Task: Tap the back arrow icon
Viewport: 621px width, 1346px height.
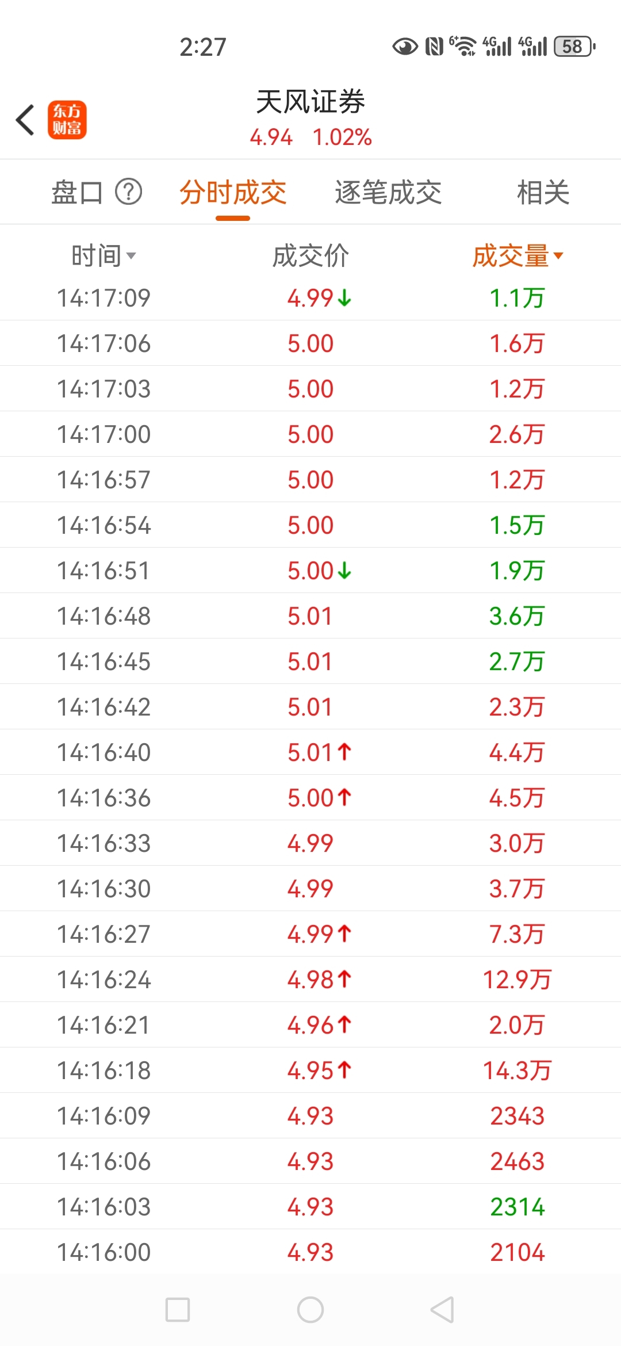Action: click(25, 120)
